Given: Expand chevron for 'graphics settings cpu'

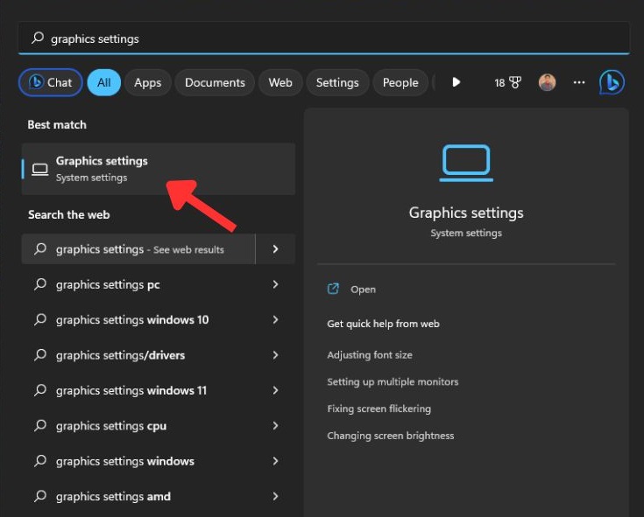Looking at the screenshot, I should point(276,425).
